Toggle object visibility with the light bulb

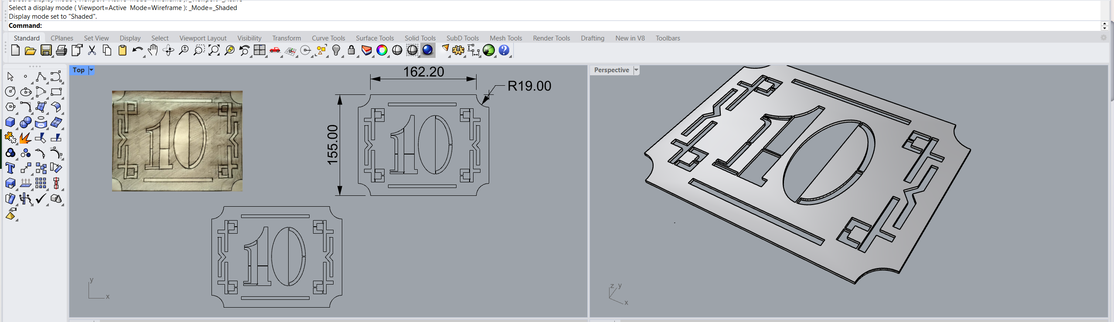point(336,50)
